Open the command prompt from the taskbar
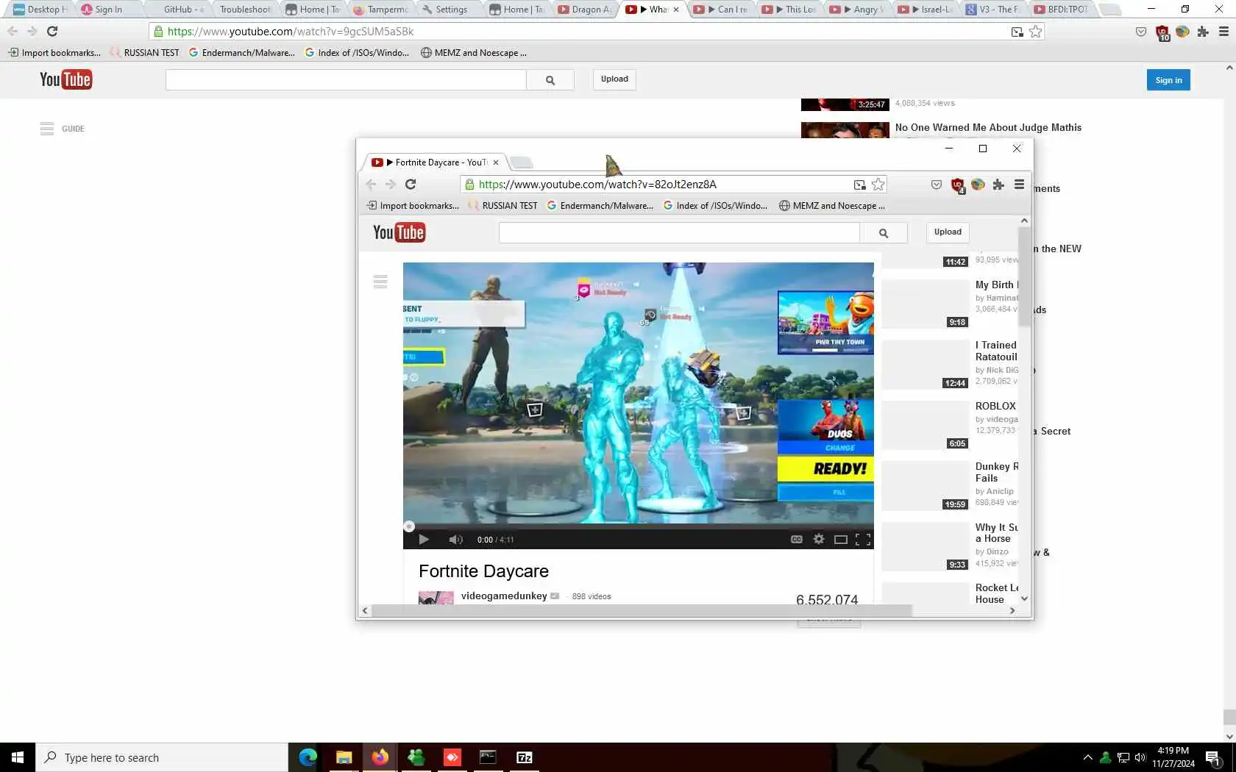The image size is (1236, 772). [x=488, y=757]
